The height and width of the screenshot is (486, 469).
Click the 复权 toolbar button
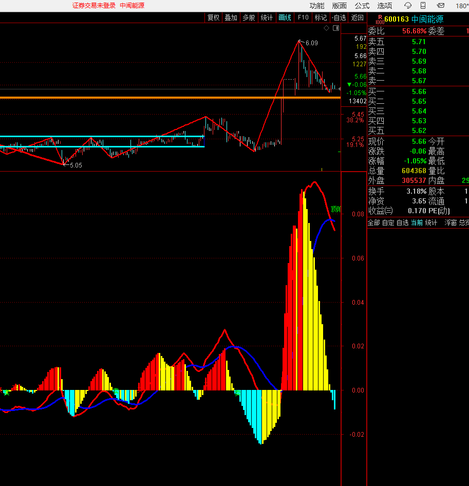pyautogui.click(x=213, y=17)
